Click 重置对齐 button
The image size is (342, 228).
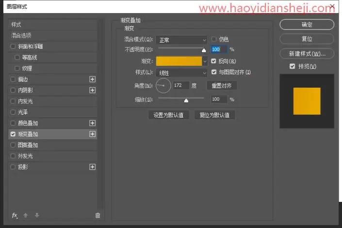pos(222,86)
